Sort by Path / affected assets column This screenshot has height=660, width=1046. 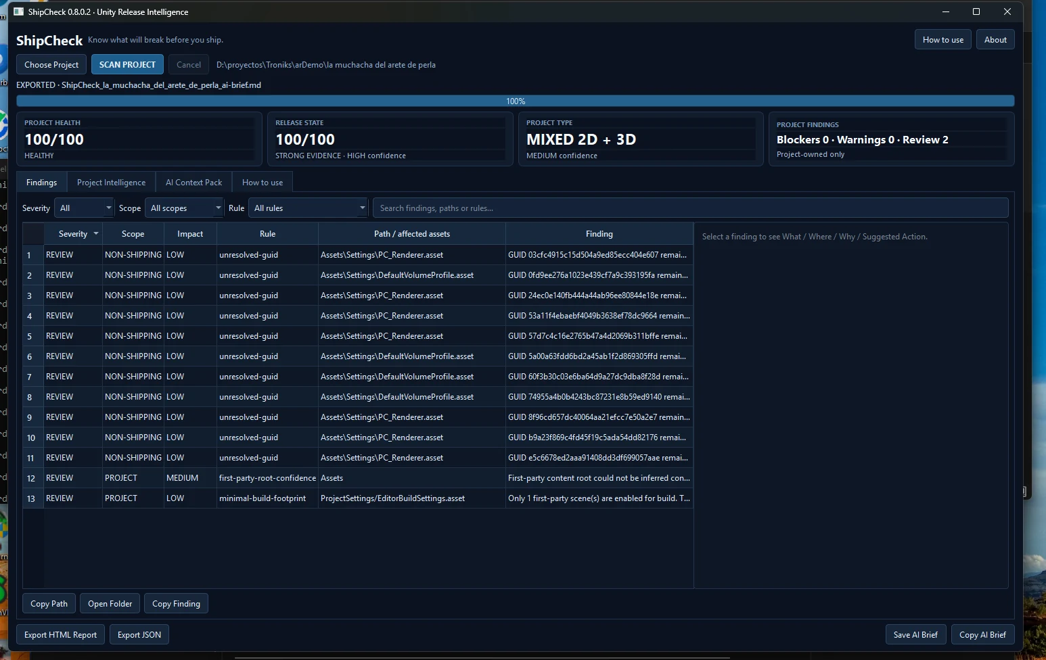412,234
